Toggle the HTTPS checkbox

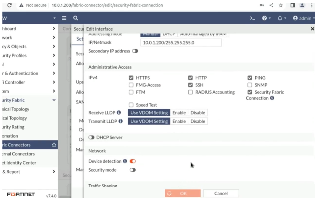click(131, 78)
